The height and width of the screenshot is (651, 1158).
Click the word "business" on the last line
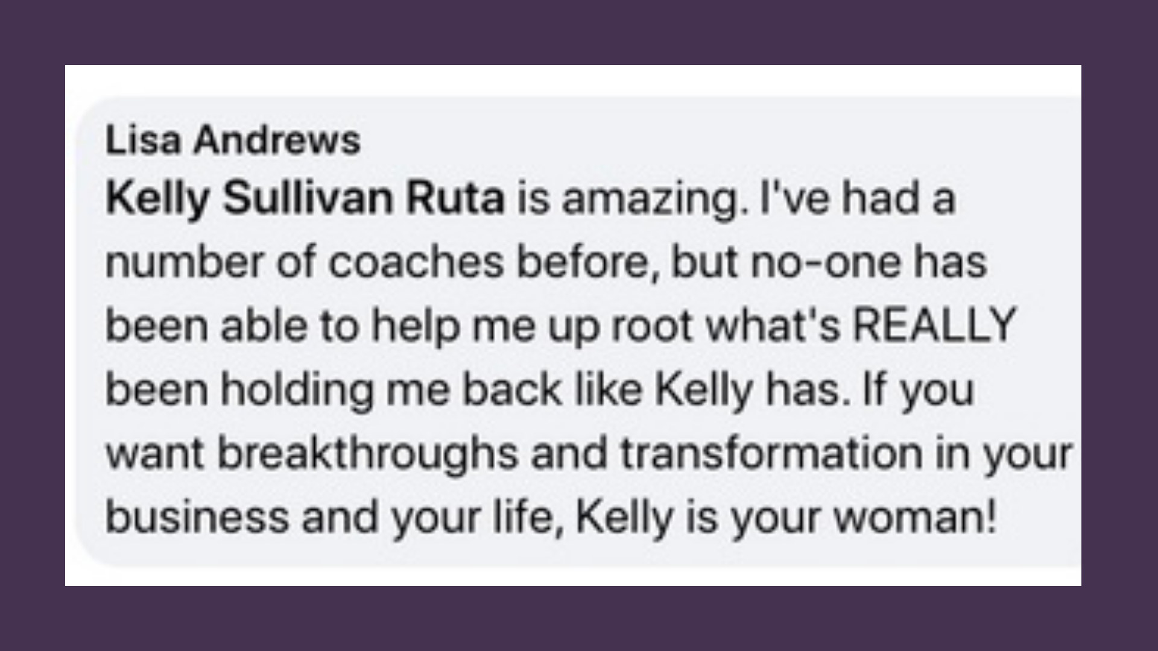click(197, 517)
